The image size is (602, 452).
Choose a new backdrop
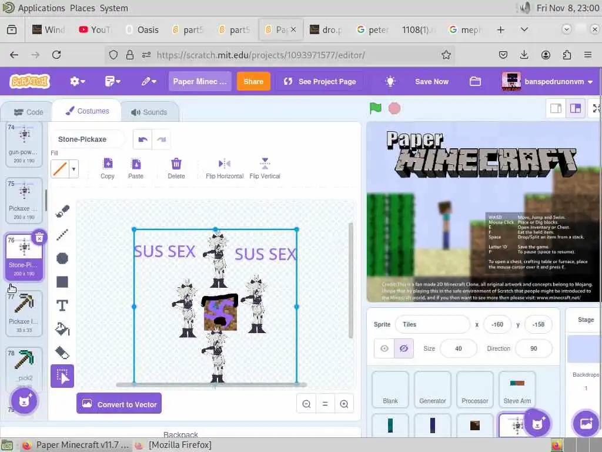click(586, 423)
